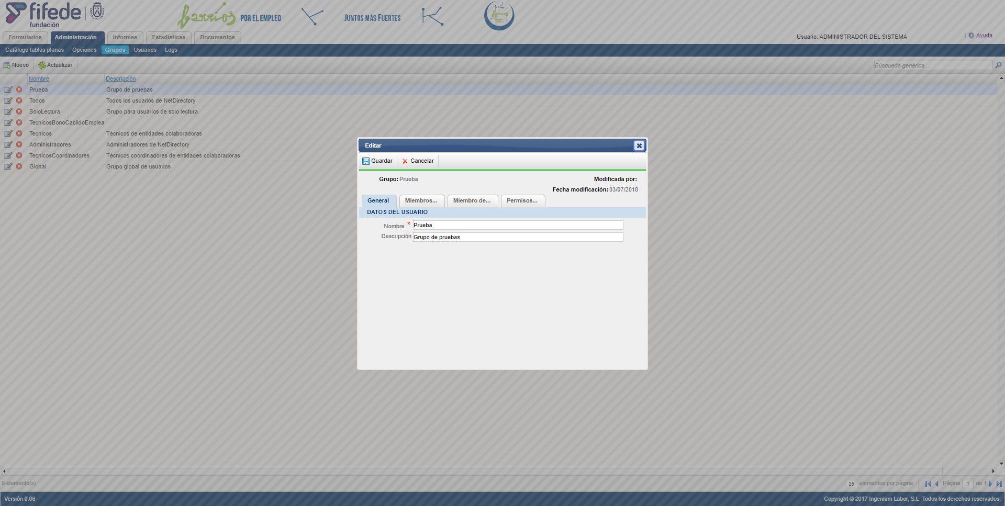Edit the SoloLectura group via its pencil icon

click(x=8, y=111)
